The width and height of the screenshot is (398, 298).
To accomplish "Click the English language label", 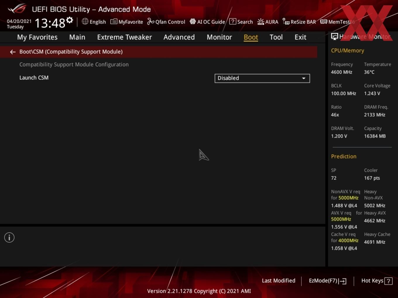I will [98, 22].
